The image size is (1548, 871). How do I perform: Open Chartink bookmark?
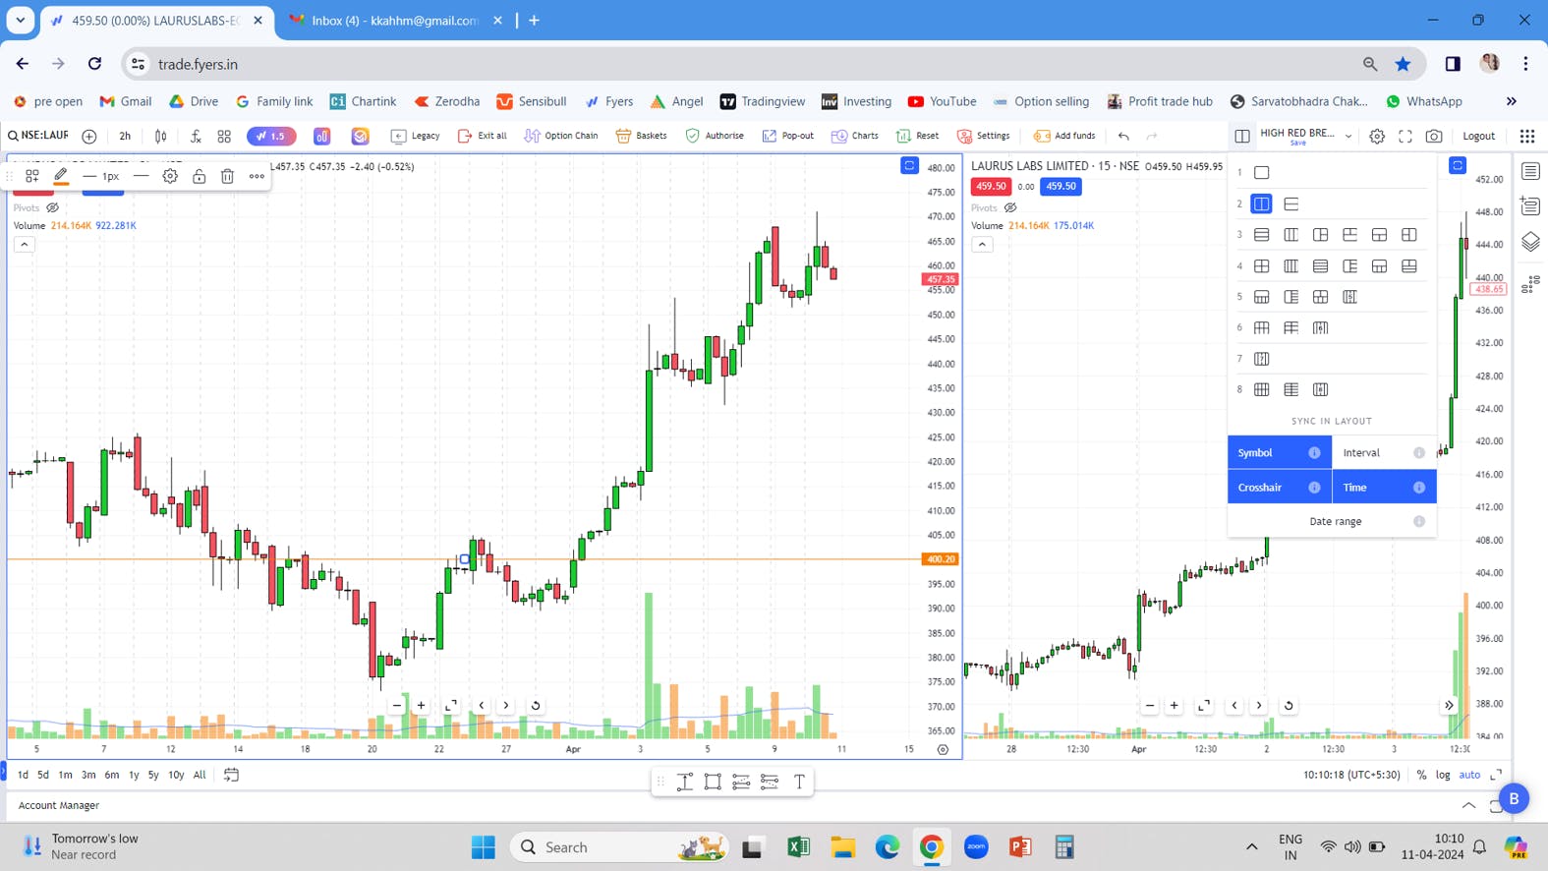point(363,101)
